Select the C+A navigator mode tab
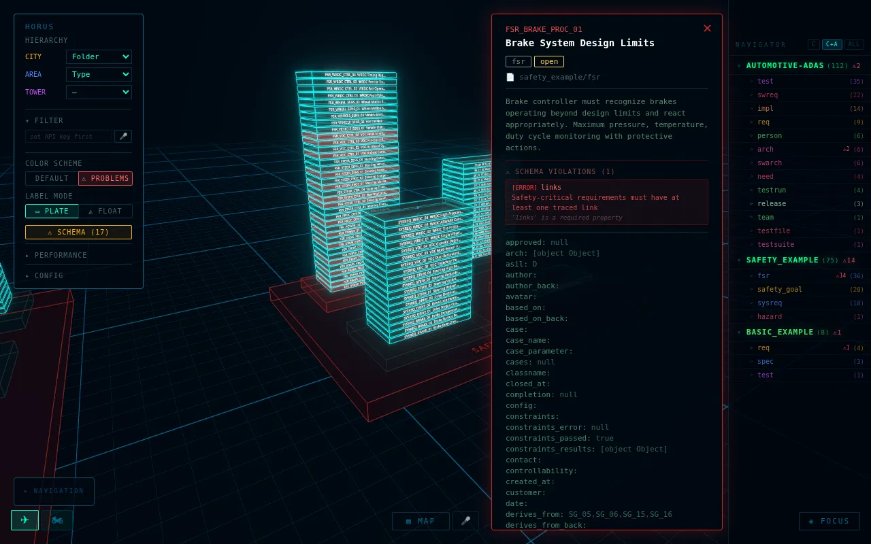The width and height of the screenshot is (871, 544). tap(832, 44)
